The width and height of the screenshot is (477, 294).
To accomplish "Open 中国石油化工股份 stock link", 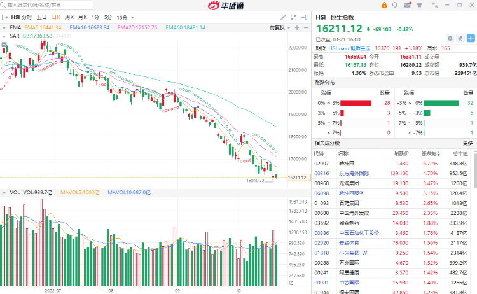I will (x=359, y=233).
